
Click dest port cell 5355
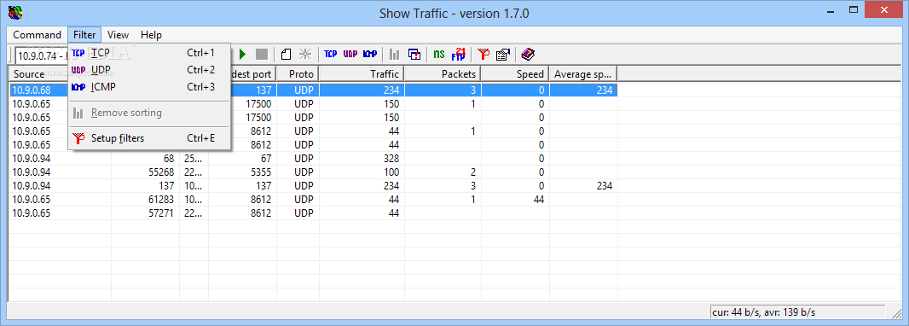click(260, 172)
